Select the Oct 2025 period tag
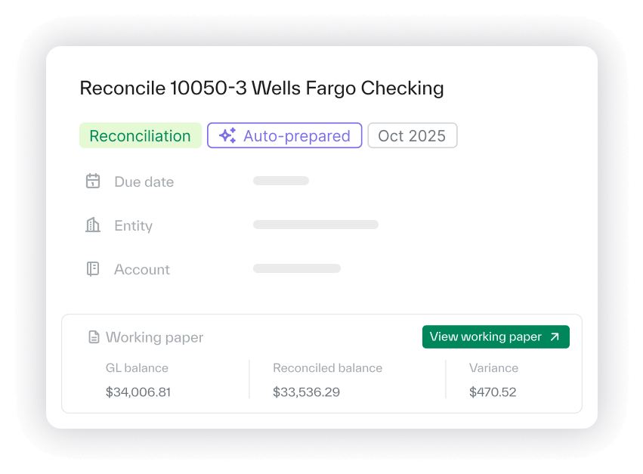The width and height of the screenshot is (643, 474). [412, 136]
